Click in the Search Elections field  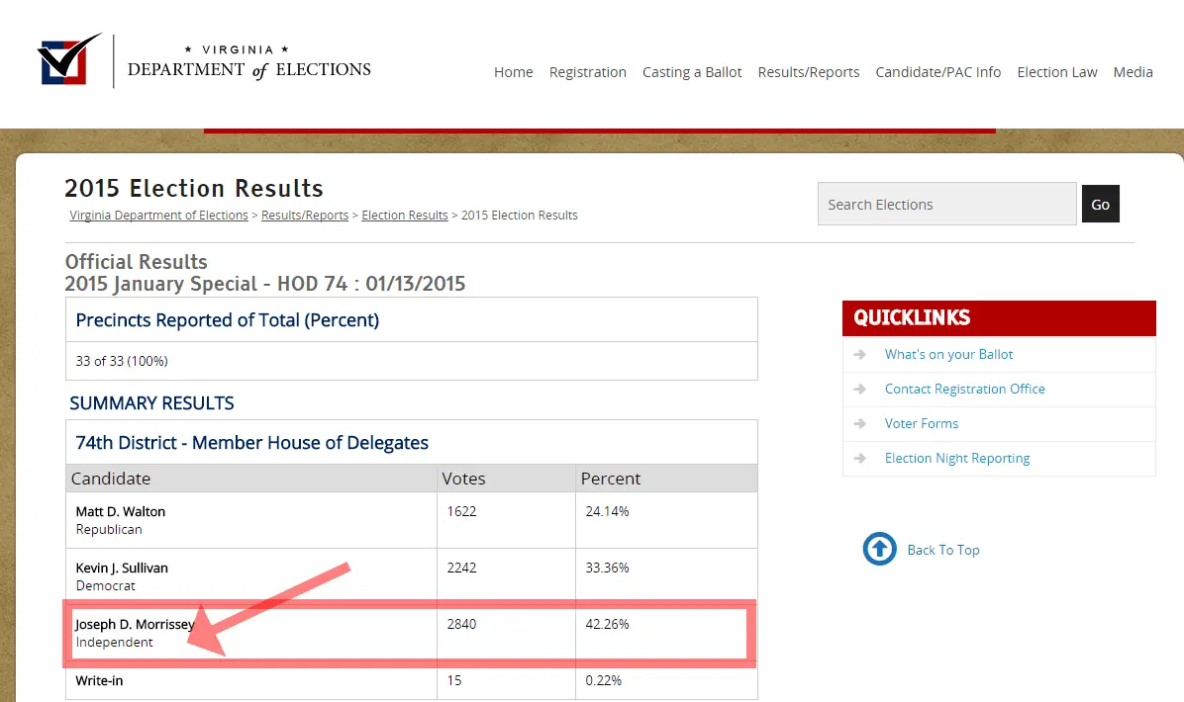click(x=946, y=205)
